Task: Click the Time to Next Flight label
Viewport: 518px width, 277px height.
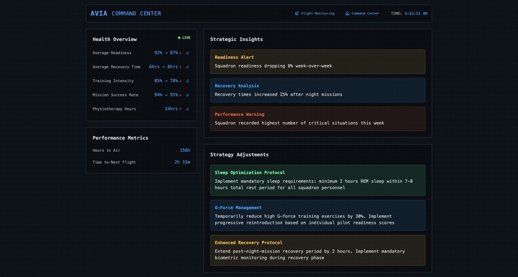Action: click(114, 162)
